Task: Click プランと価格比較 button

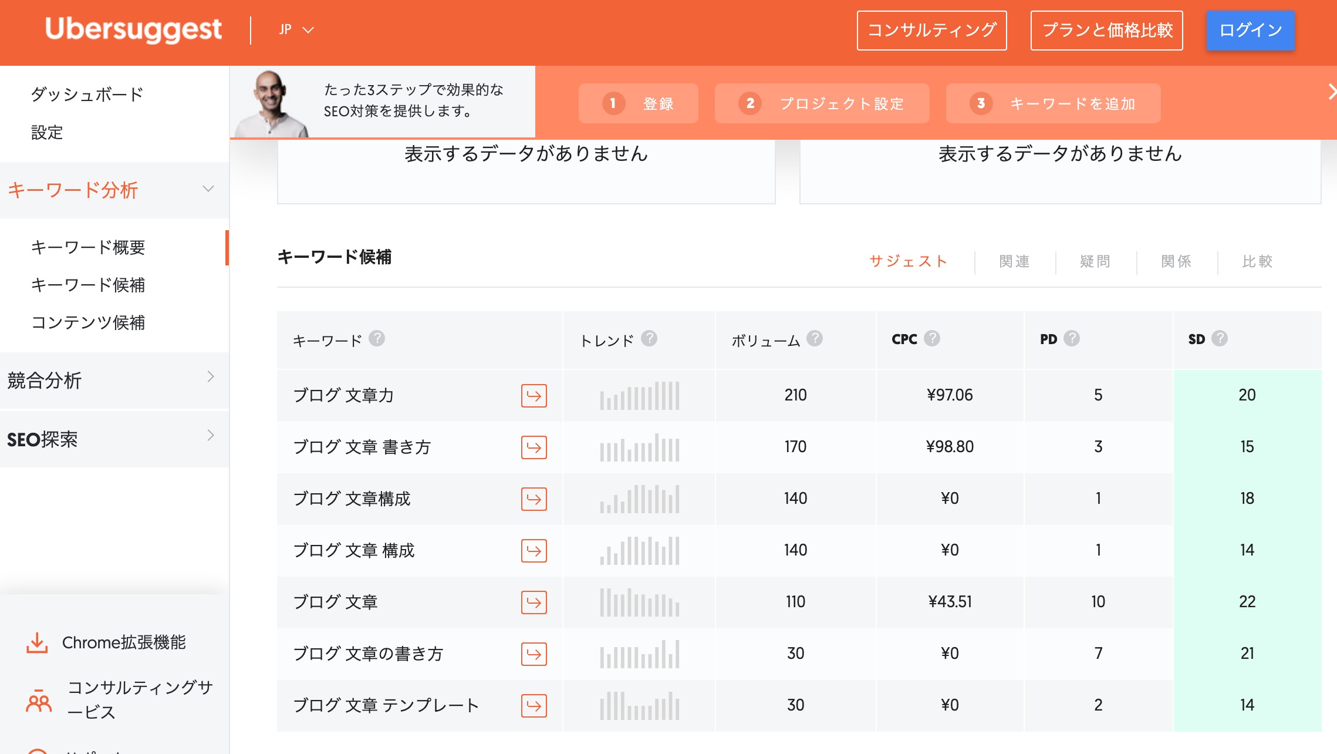Action: pos(1106,31)
